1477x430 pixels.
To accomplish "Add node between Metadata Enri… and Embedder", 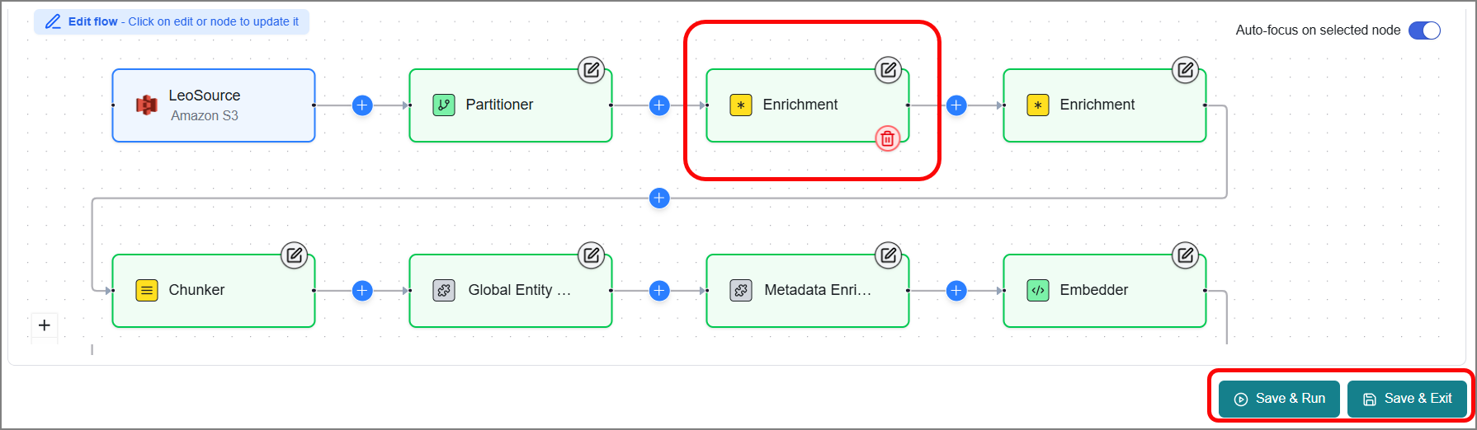I will [x=956, y=291].
